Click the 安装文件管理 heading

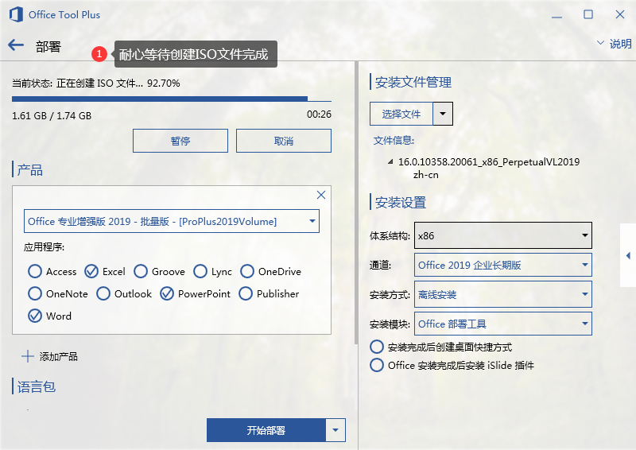tap(413, 82)
